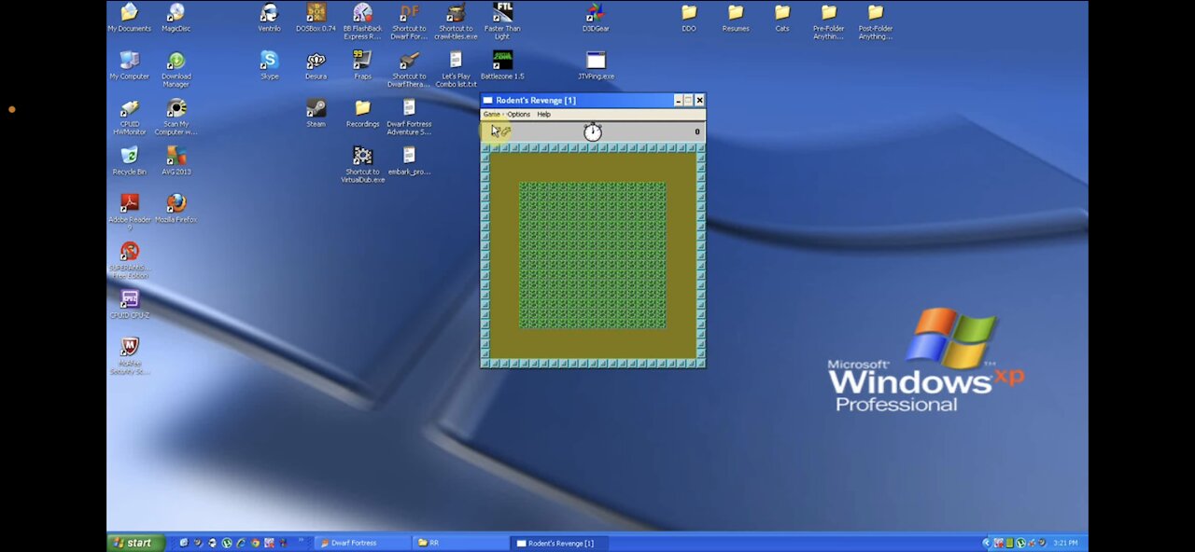Select the Post-Folder Anything folder icon
Viewport: 1195px width, 552px height.
point(876,21)
